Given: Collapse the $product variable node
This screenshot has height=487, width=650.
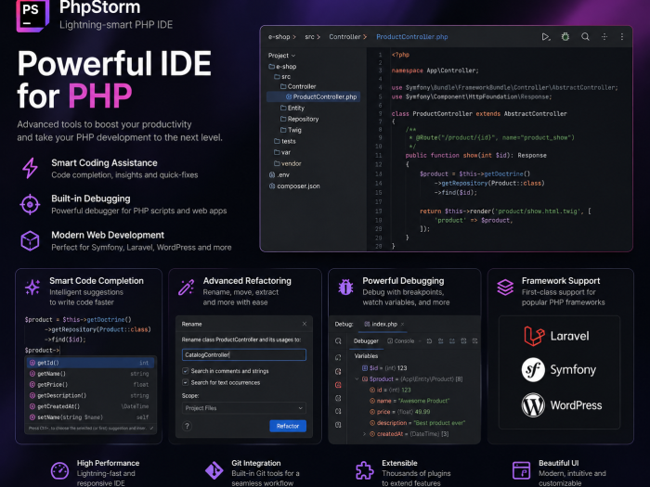Looking at the screenshot, I should pos(357,378).
